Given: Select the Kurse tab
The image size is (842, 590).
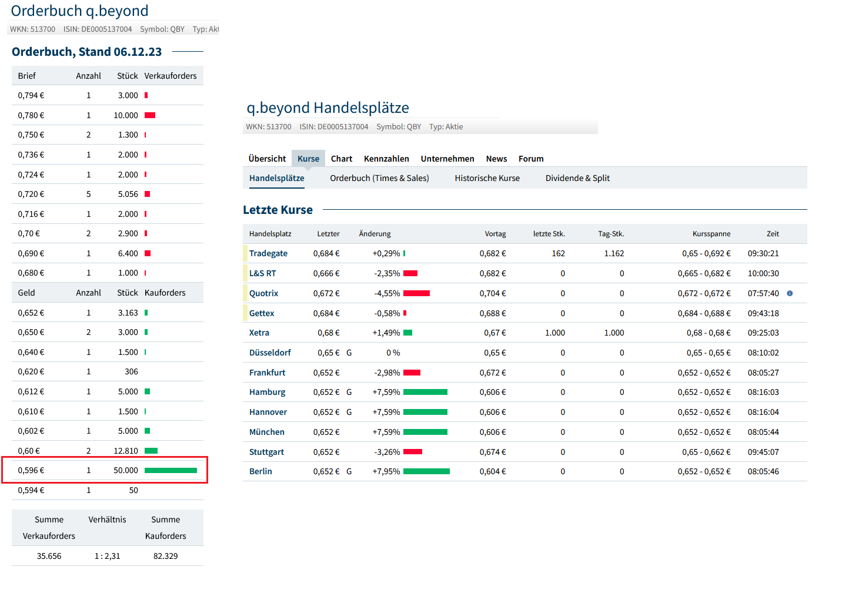Looking at the screenshot, I should point(308,159).
